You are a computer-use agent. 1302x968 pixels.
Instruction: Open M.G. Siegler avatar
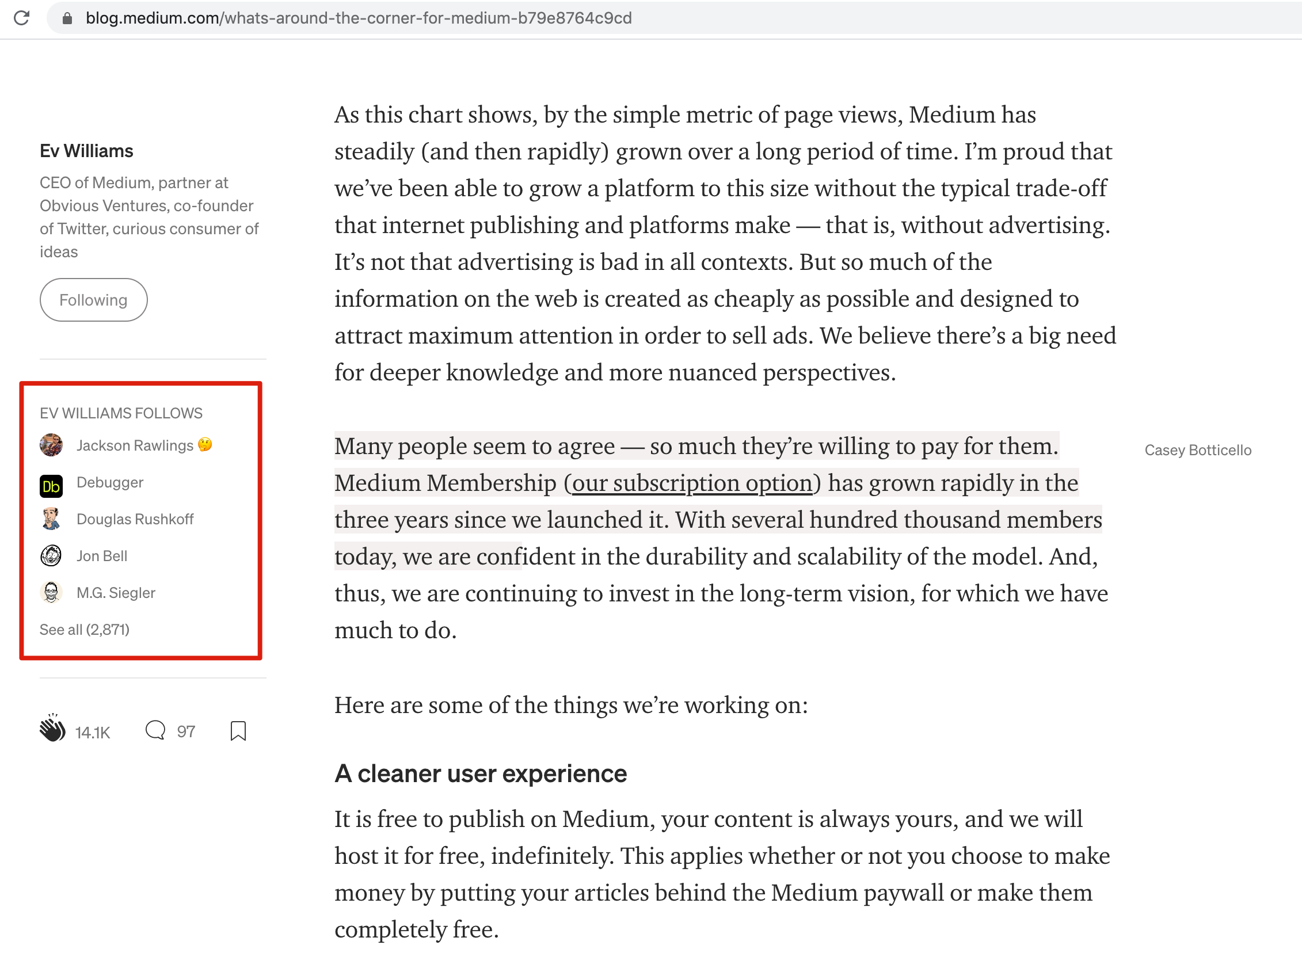tap(51, 592)
